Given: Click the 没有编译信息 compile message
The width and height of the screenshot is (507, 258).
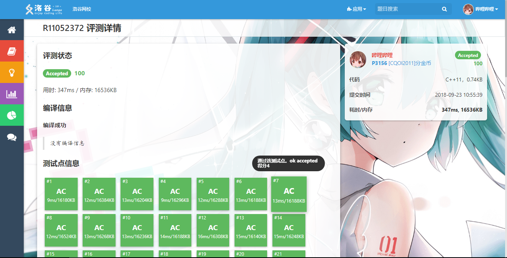Looking at the screenshot, I should point(67,143).
